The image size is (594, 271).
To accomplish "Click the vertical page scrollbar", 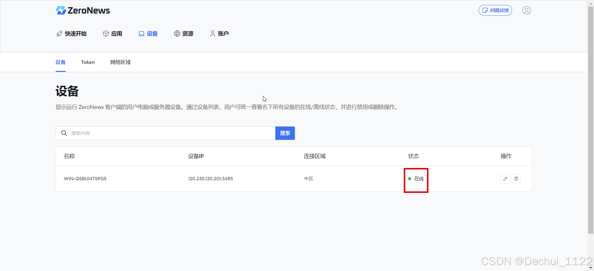I will point(591,120).
